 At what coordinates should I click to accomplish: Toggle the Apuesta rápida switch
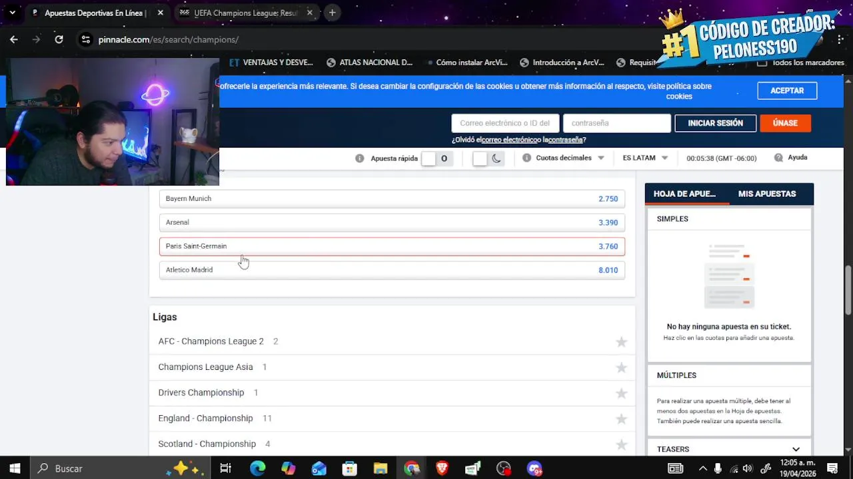coord(437,158)
